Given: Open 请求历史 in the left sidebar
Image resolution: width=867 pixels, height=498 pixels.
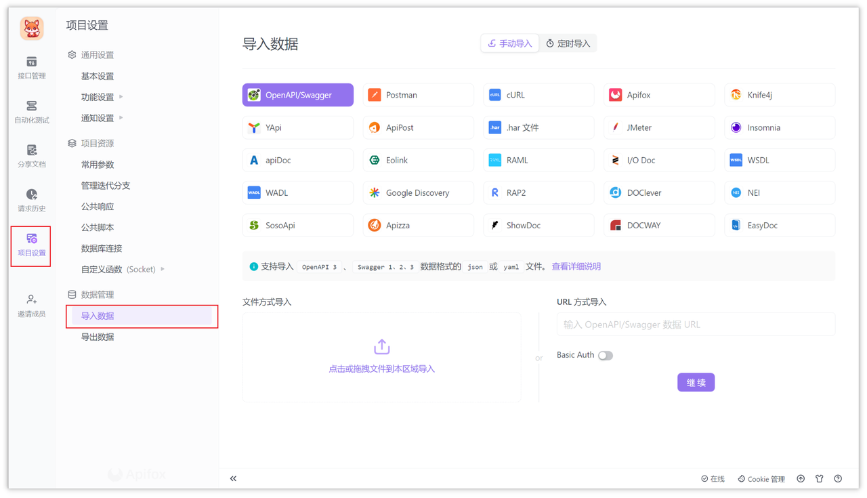Looking at the screenshot, I should [32, 201].
